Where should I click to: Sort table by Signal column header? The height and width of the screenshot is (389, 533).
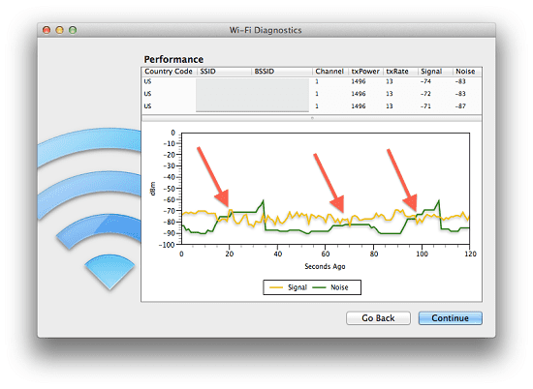coord(435,72)
